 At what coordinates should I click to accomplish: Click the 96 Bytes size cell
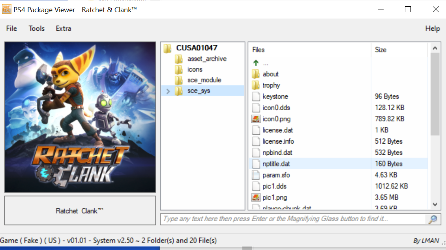coord(387,96)
